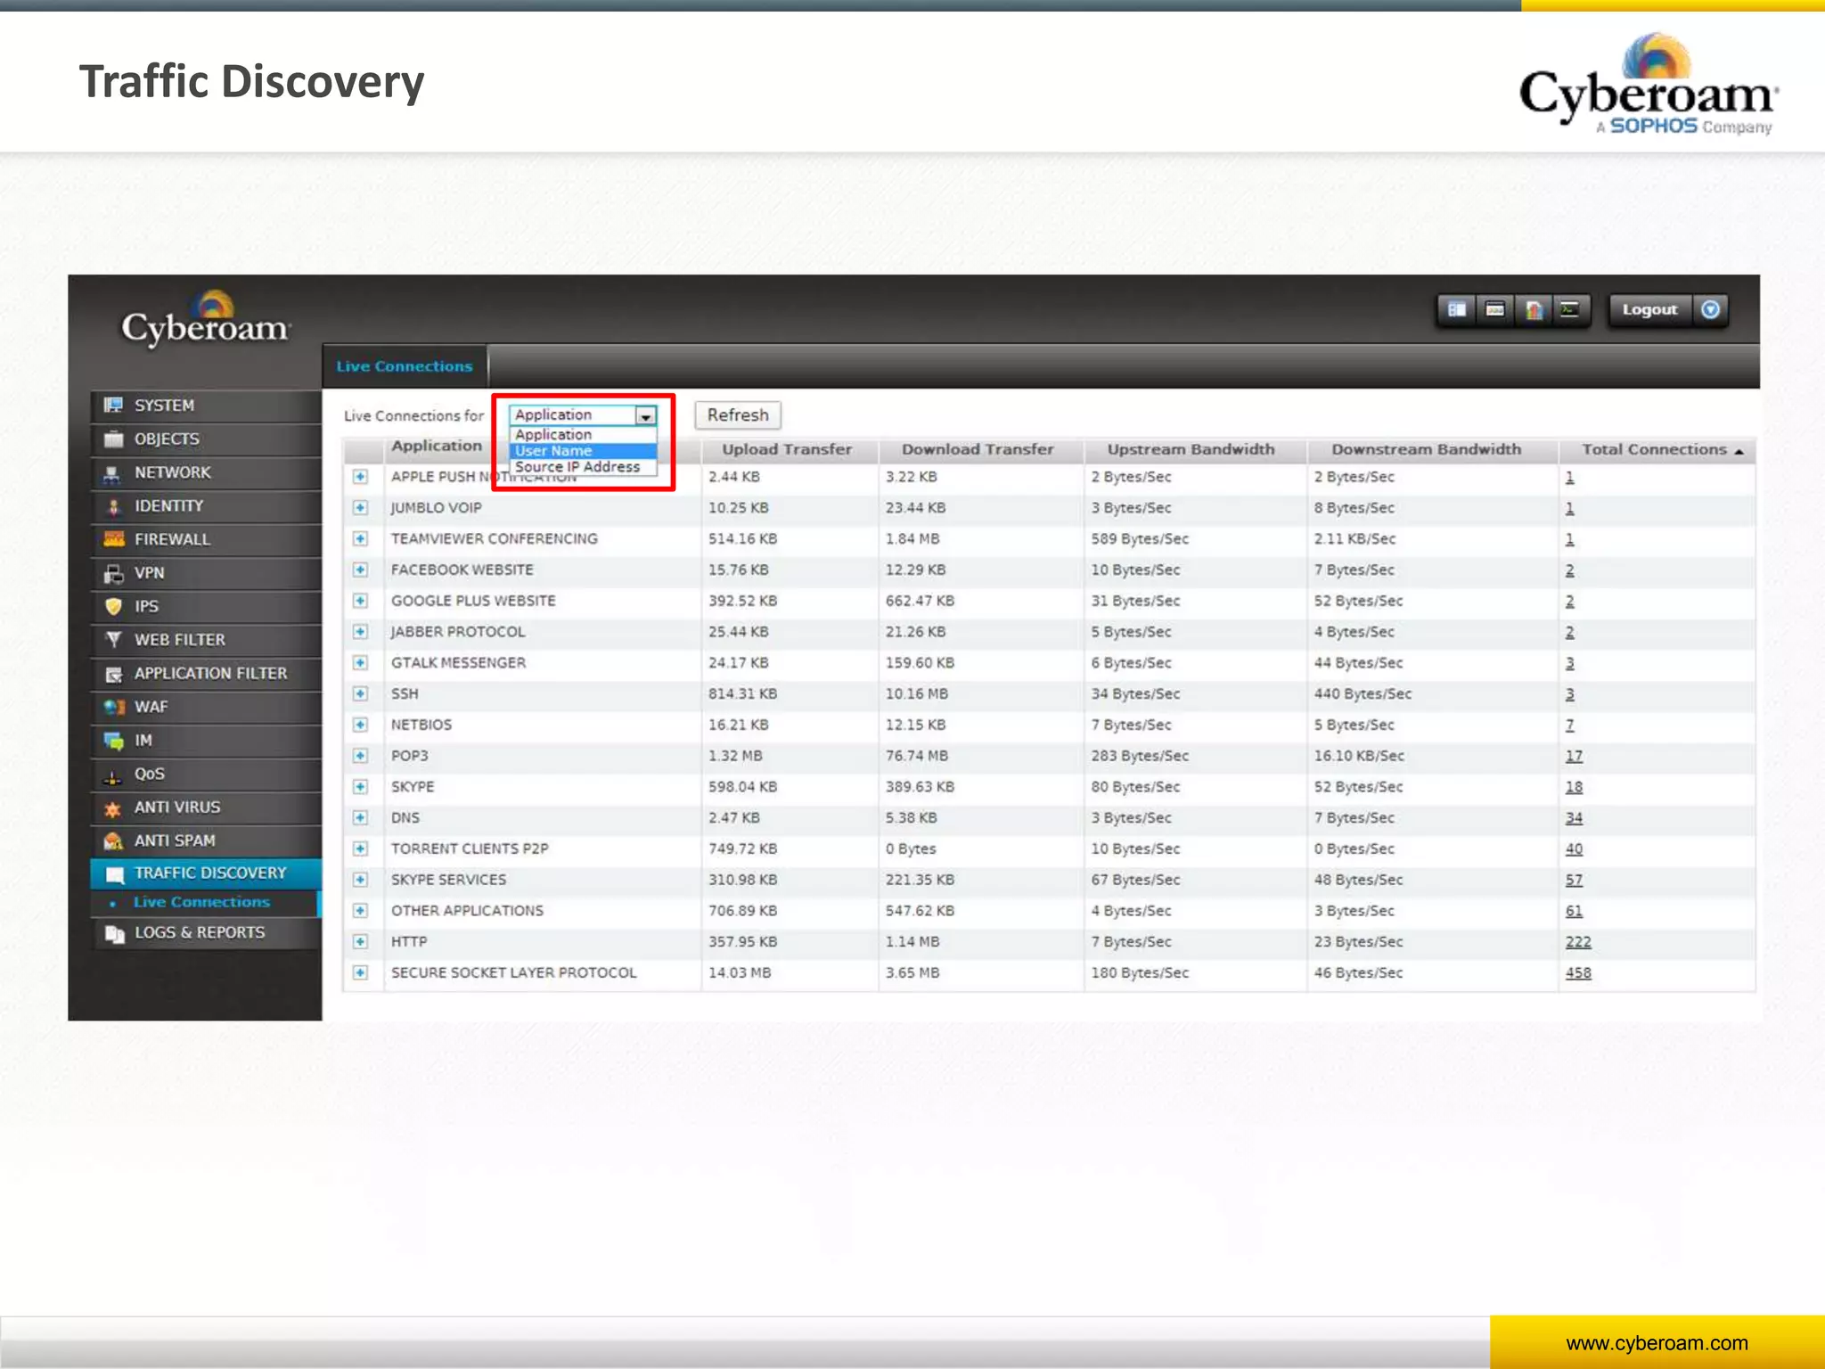This screenshot has width=1825, height=1369.
Task: Click the Cyberoam logo in the console
Action: tap(206, 318)
